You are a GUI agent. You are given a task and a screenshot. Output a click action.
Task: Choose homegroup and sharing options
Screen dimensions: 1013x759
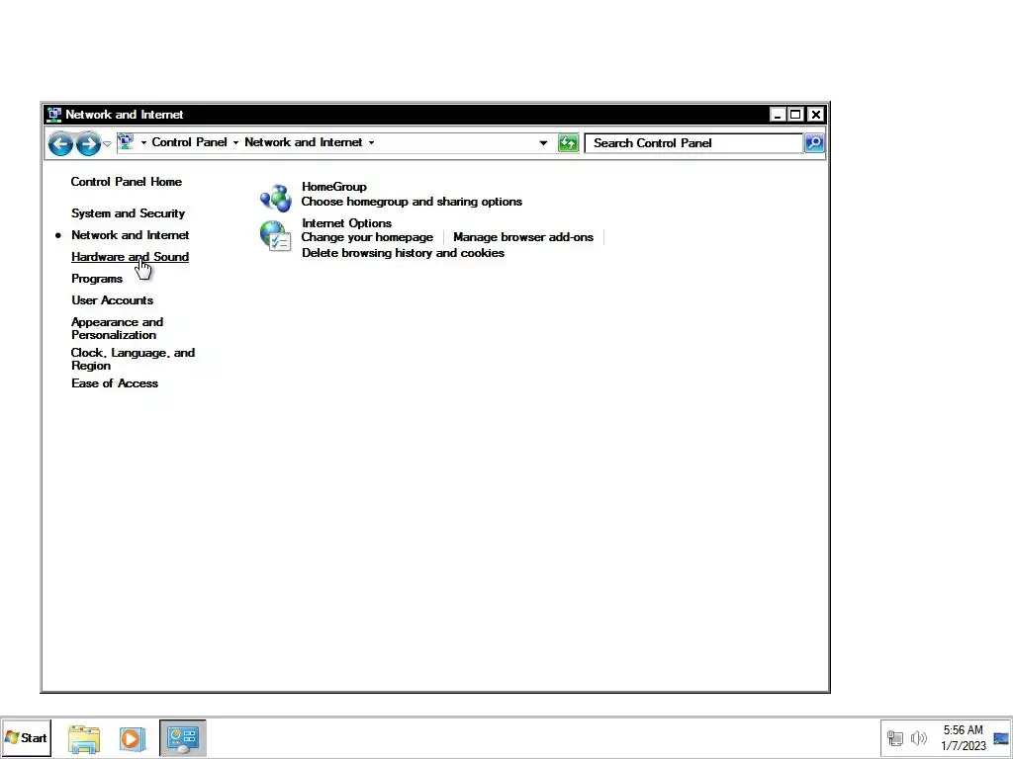(412, 202)
